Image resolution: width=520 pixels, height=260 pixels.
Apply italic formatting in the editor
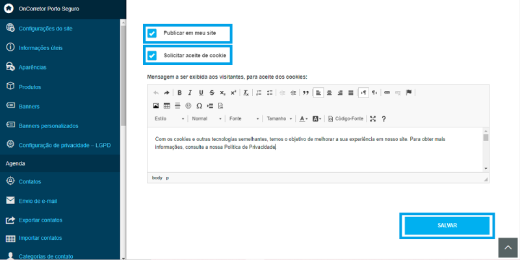coord(190,93)
